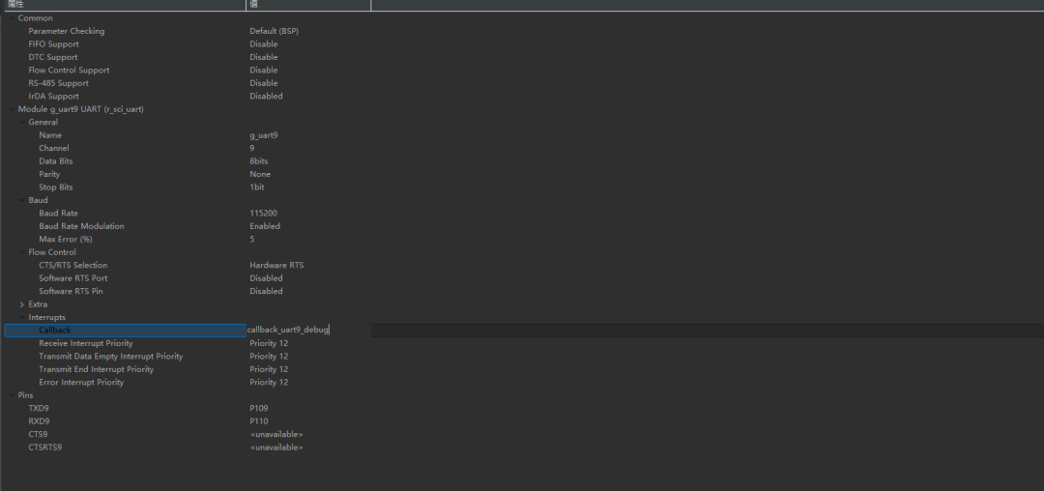Select the Receive Interrupt Priority property
Viewport: 1044px width, 491px height.
[x=86, y=343]
